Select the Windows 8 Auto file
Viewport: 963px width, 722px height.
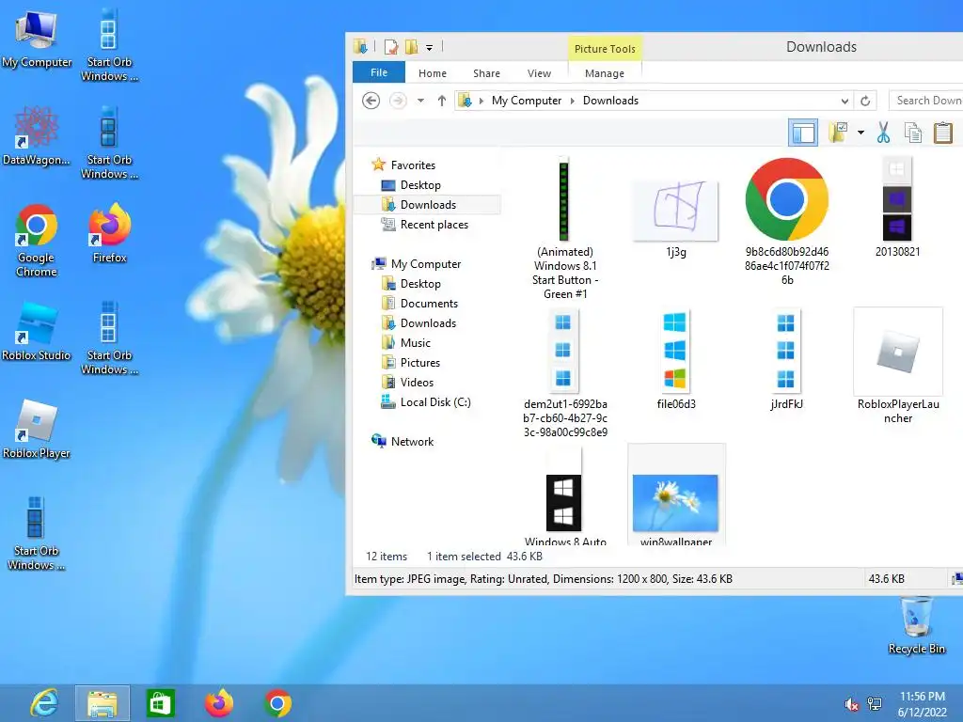(564, 496)
